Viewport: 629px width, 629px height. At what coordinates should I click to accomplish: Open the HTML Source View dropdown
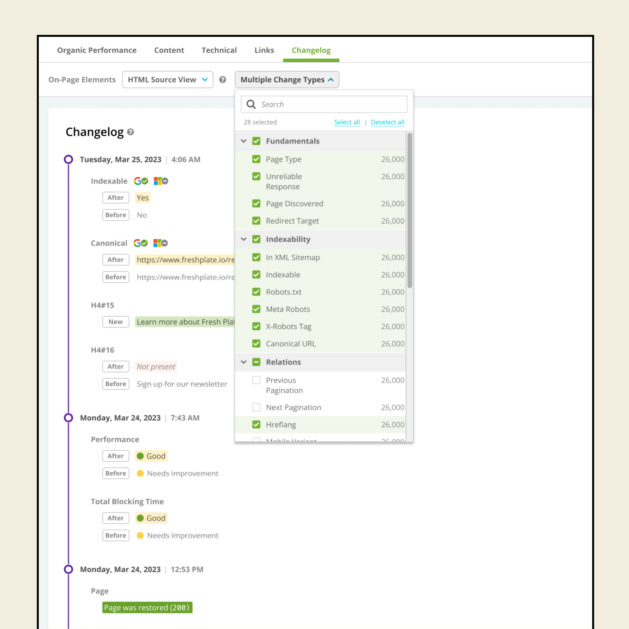[168, 80]
